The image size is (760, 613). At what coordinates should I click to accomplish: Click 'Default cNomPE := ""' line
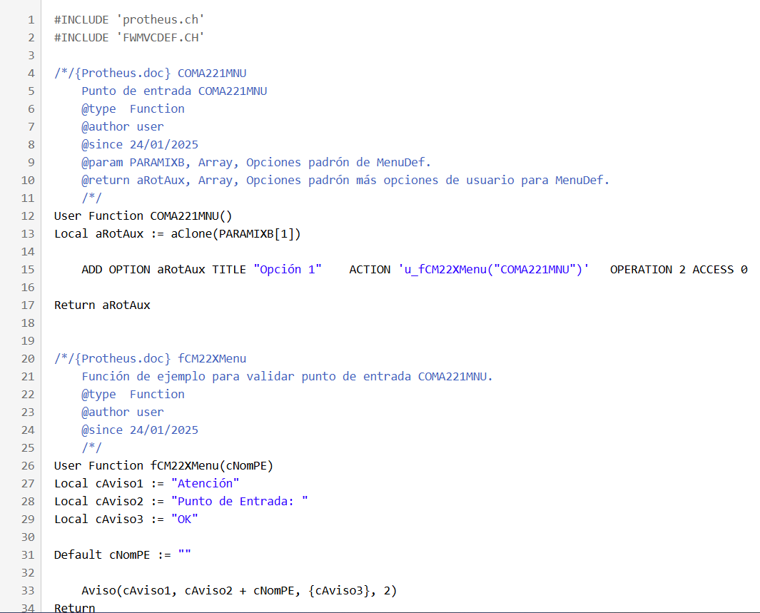(x=123, y=555)
